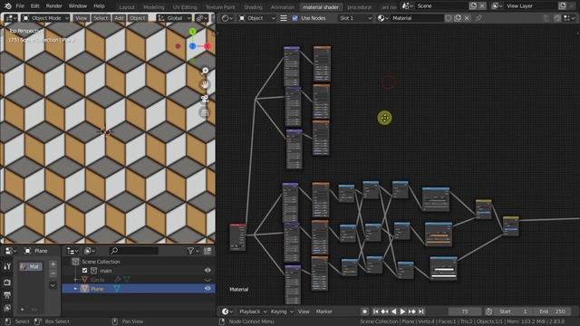This screenshot has height=326, width=580.
Task: Add a new collection in outliner
Action: (208, 251)
